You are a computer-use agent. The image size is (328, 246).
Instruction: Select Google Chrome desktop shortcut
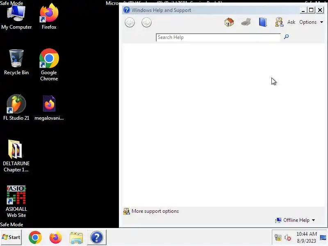pos(49,65)
